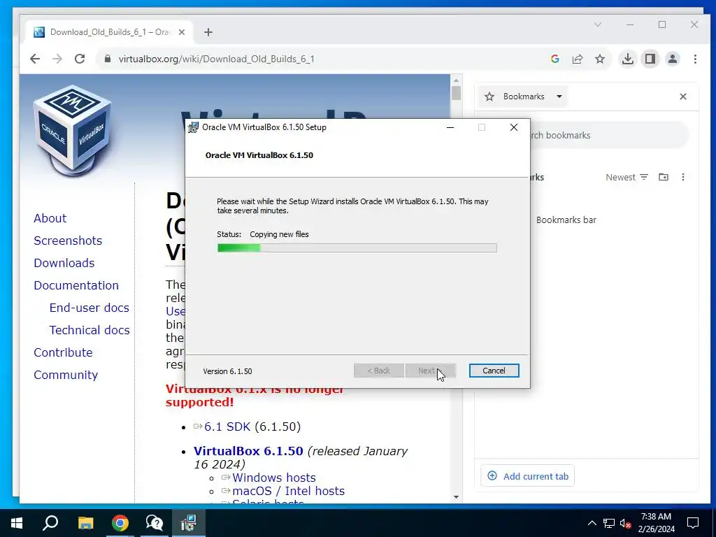
Task: Open File Explorer from taskbar
Action: tap(85, 523)
